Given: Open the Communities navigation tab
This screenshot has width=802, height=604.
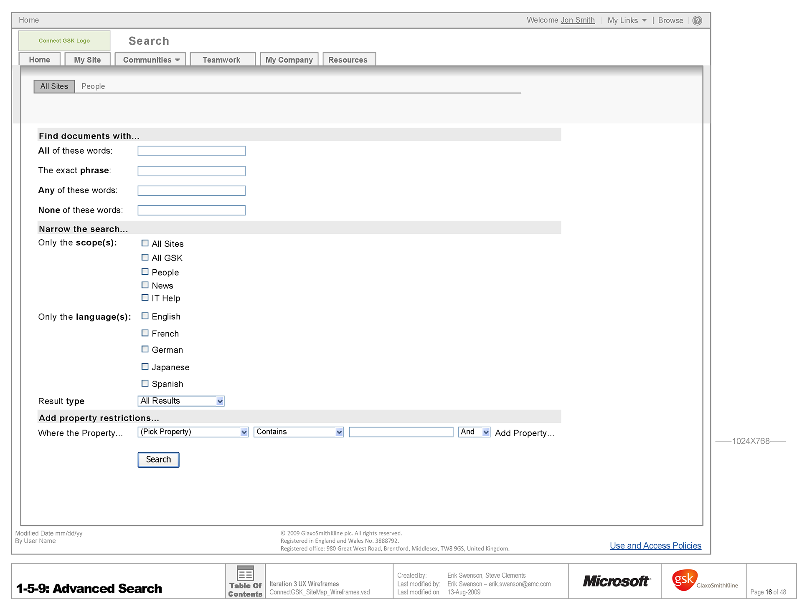Looking at the screenshot, I should [150, 60].
